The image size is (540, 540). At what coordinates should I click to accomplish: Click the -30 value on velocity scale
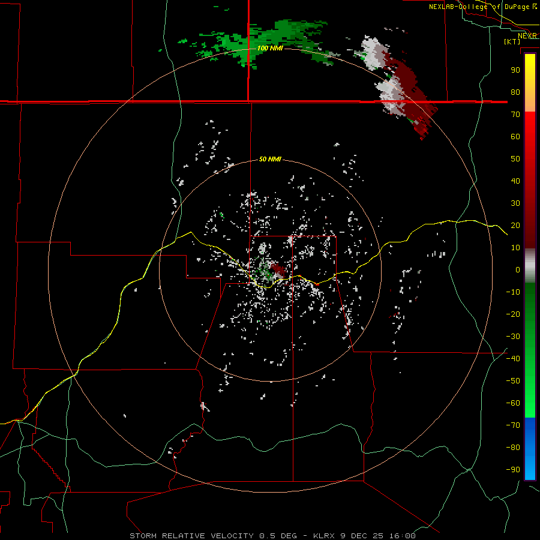point(513,337)
